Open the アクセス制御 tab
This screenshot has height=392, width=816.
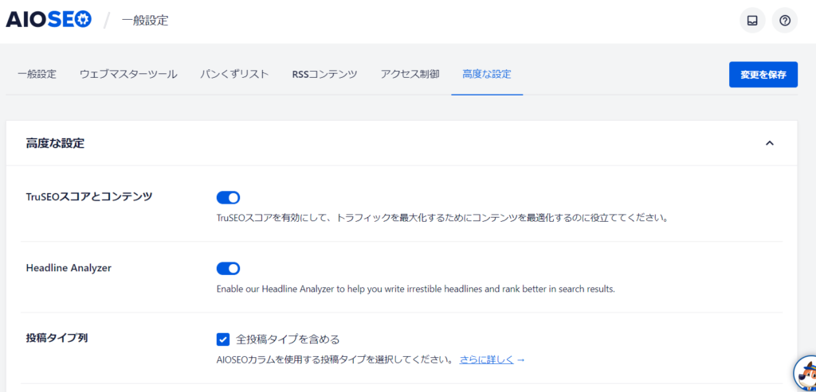[410, 74]
